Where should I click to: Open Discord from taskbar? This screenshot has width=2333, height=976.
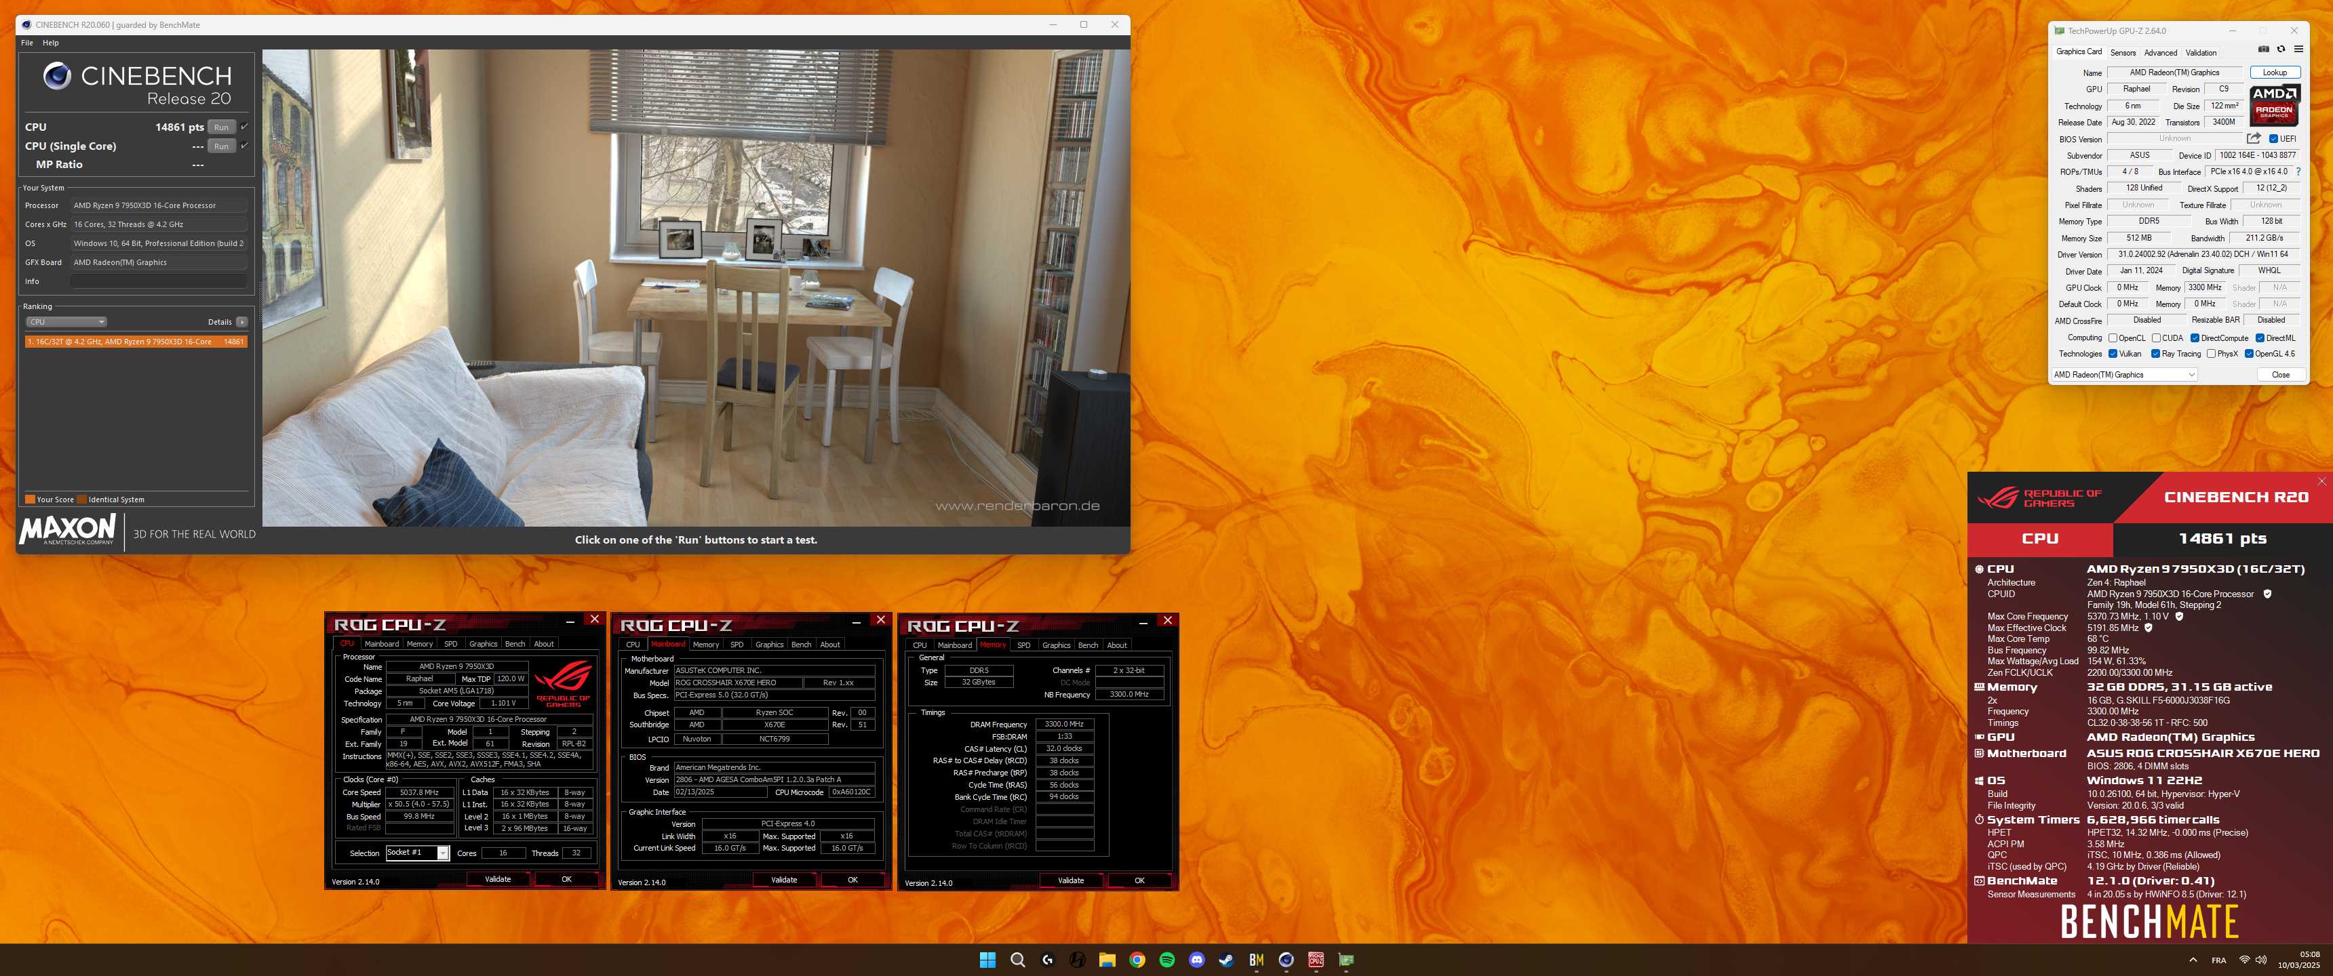click(1196, 960)
